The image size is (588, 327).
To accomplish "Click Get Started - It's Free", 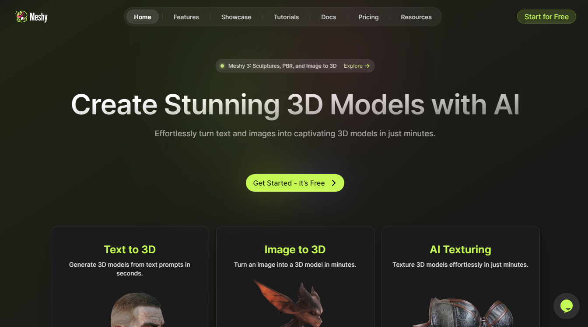I will (289, 183).
